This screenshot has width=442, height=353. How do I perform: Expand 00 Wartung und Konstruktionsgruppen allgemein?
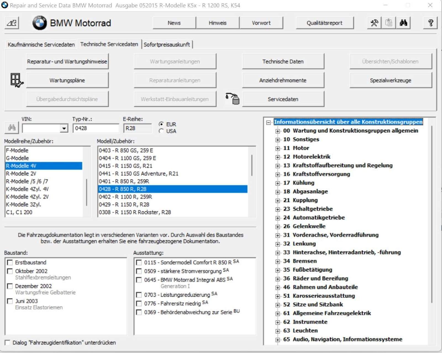coord(278,131)
